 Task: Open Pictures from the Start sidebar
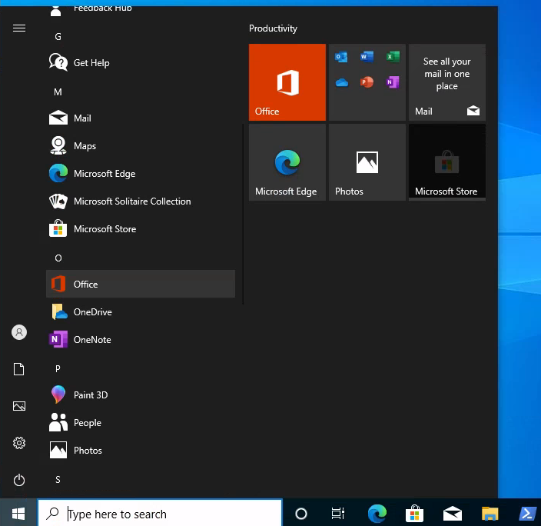pyautogui.click(x=19, y=406)
